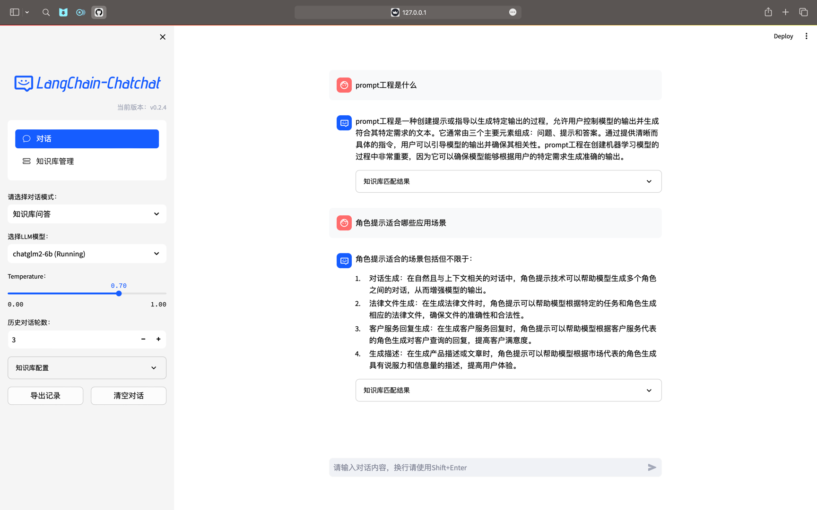This screenshot has height=510, width=817.
Task: Expand the 知识库配置 section
Action: pyautogui.click(x=87, y=368)
